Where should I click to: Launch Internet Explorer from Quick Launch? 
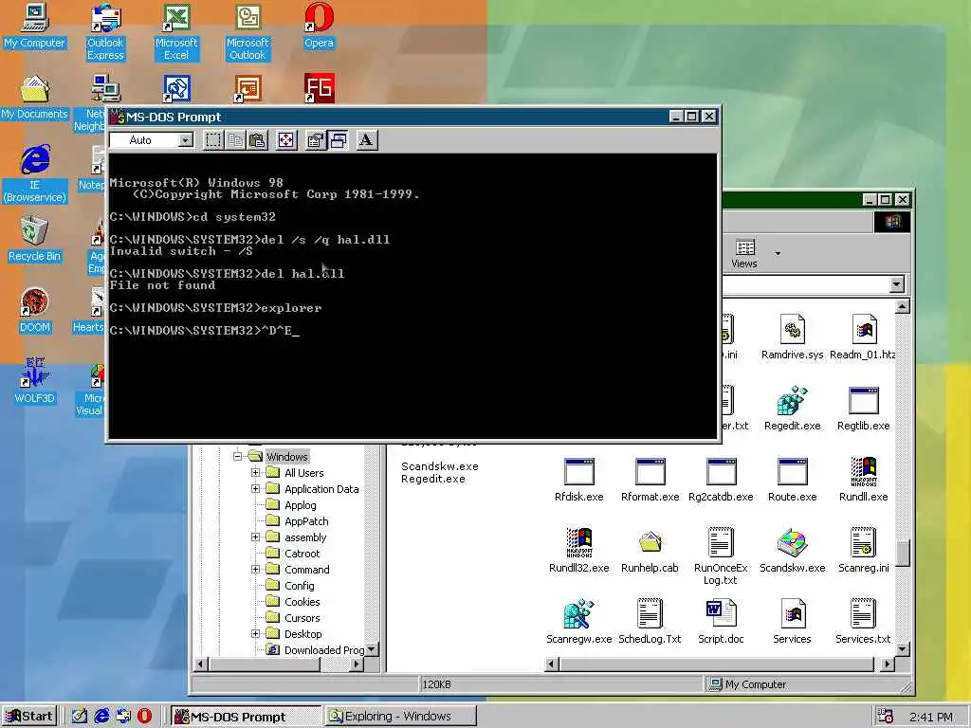coord(101,717)
